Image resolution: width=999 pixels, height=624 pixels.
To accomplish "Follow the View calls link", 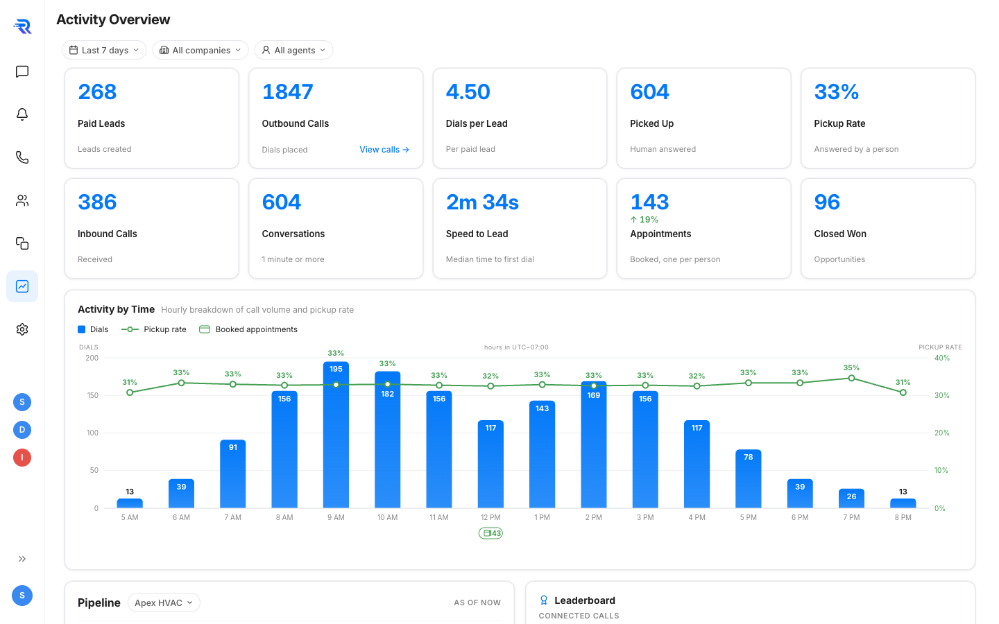I will pyautogui.click(x=384, y=150).
